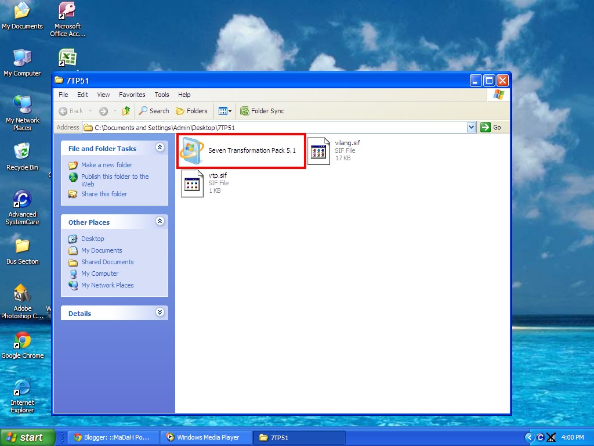Open the Search pane
Screen dimensions: 594x446
pyautogui.click(x=154, y=111)
